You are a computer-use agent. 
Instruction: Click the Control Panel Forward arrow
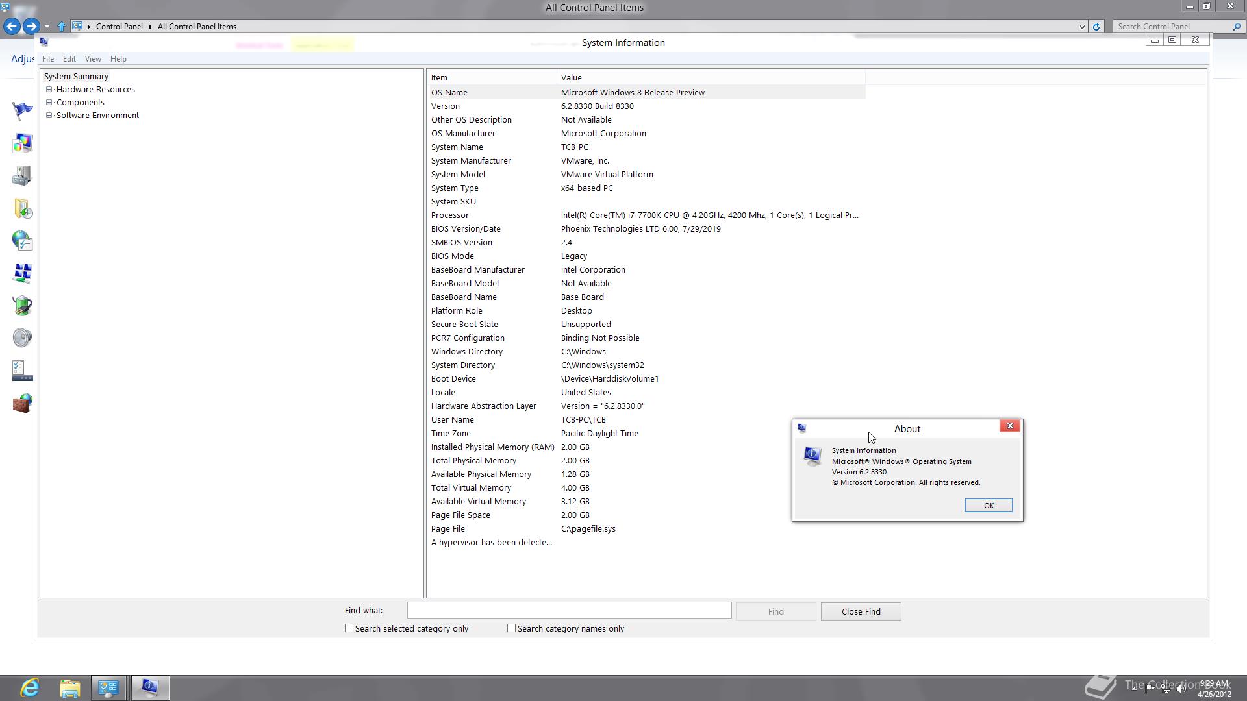pos(31,27)
